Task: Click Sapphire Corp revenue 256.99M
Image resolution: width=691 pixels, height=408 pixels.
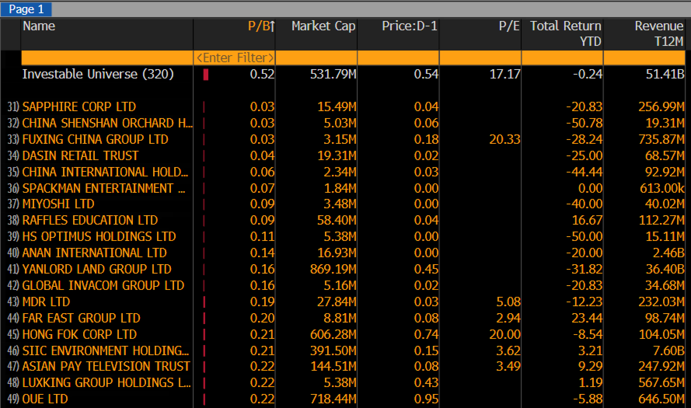Action: 661,106
